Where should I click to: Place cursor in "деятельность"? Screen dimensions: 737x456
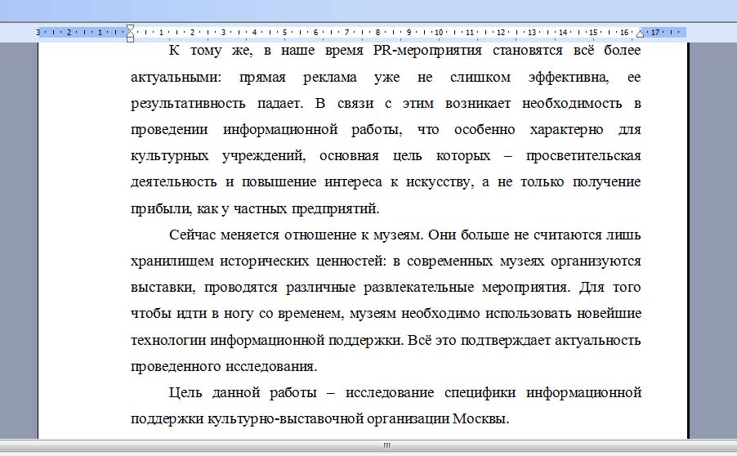(174, 182)
